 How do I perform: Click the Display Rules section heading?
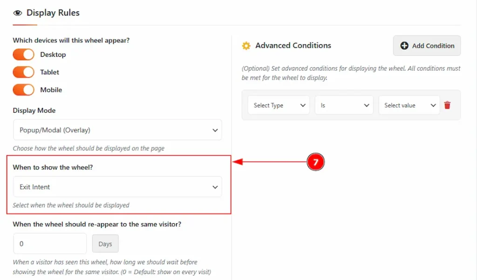(x=53, y=13)
